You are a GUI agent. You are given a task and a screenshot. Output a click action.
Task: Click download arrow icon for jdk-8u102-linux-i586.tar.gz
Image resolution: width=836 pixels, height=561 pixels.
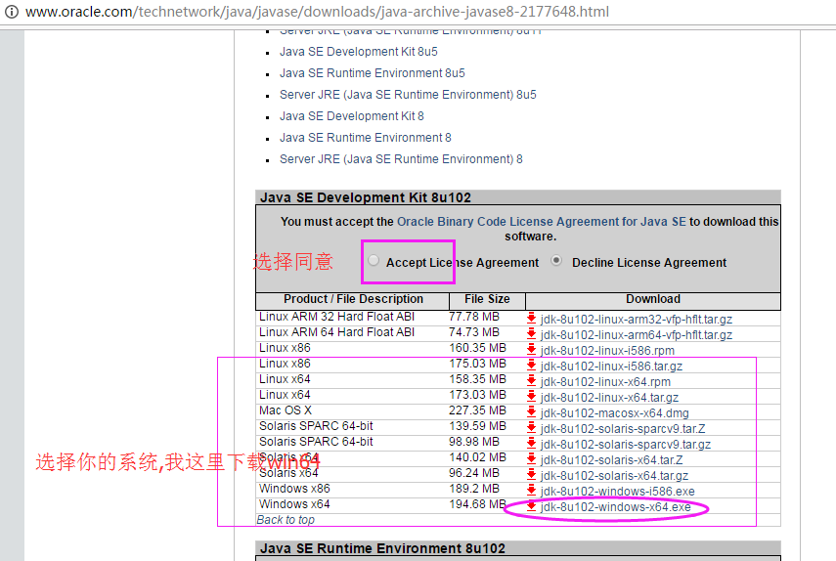pos(531,366)
